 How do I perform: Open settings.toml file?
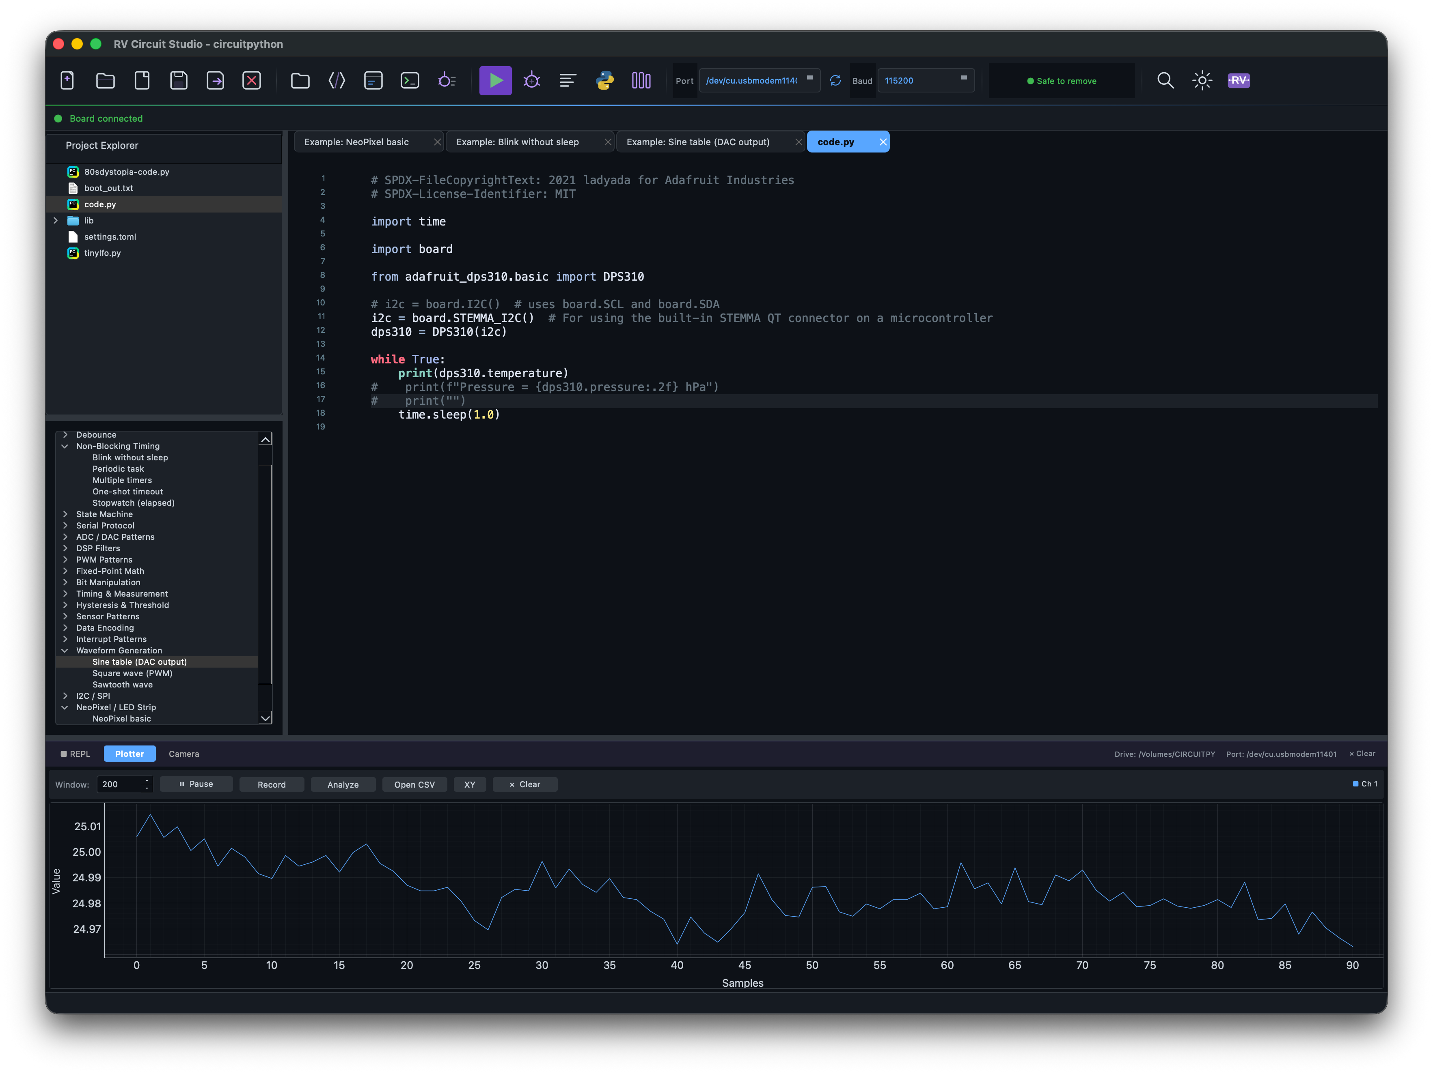164,237
